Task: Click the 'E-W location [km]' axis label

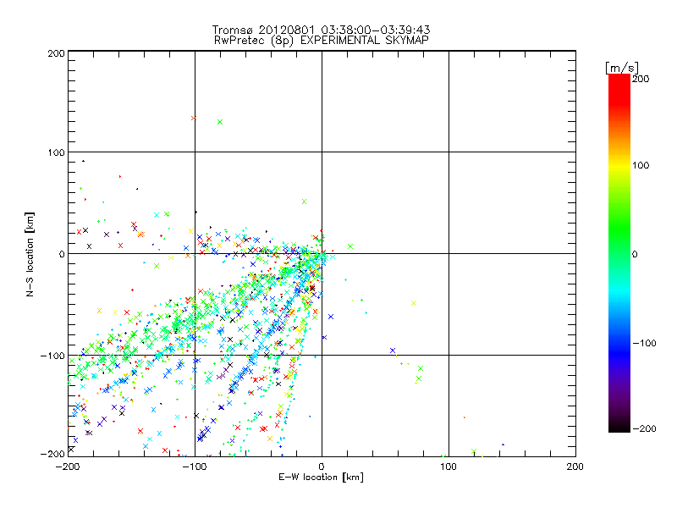Action: click(321, 477)
